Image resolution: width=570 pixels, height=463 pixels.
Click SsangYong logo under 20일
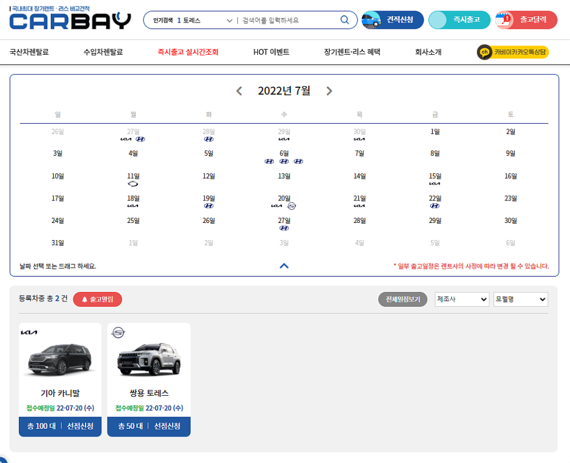(x=291, y=206)
